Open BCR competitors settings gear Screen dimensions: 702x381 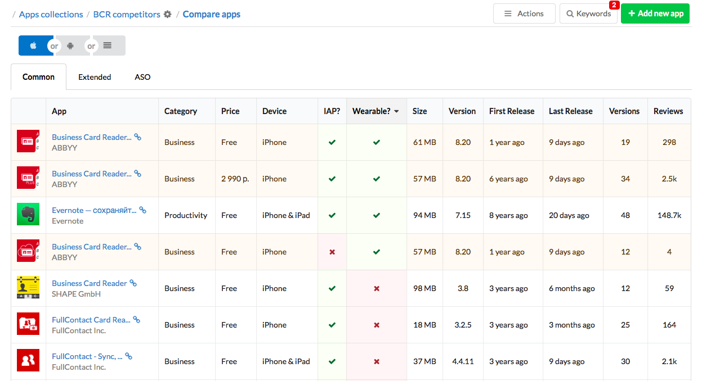click(x=168, y=15)
